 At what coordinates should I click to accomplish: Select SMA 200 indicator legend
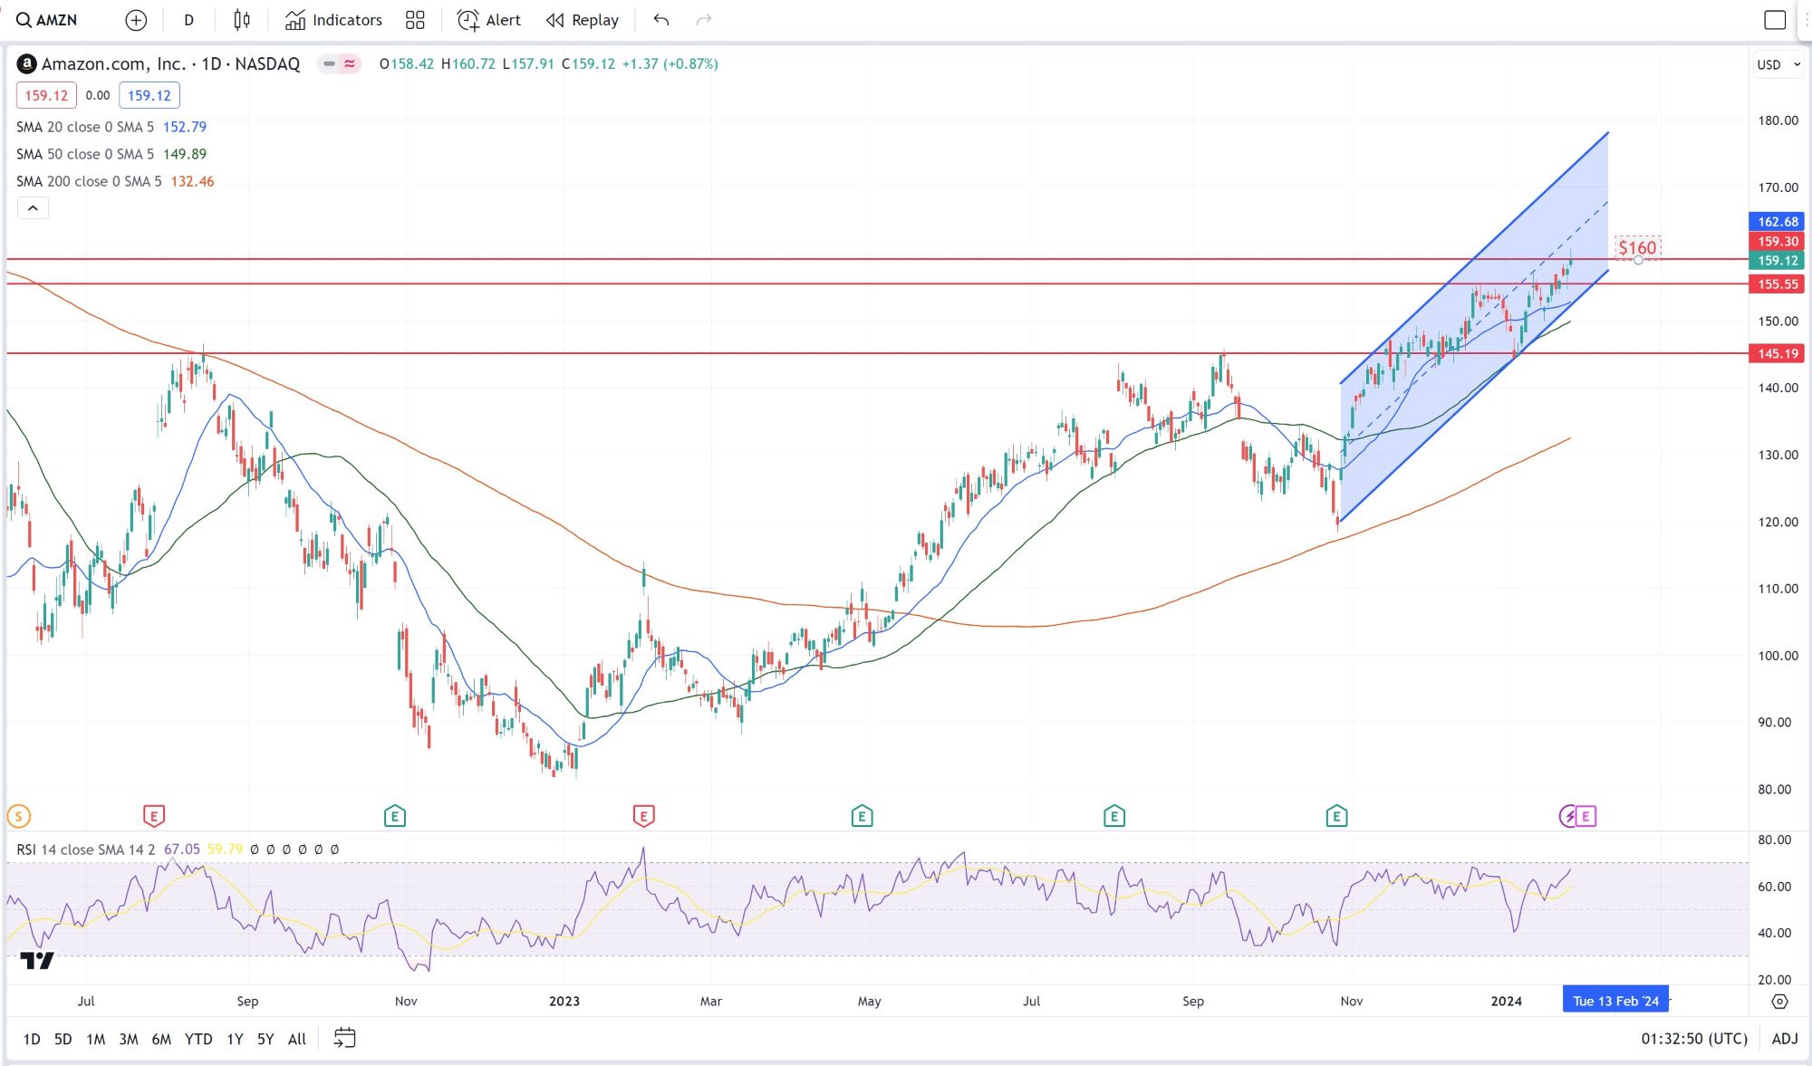(x=115, y=181)
